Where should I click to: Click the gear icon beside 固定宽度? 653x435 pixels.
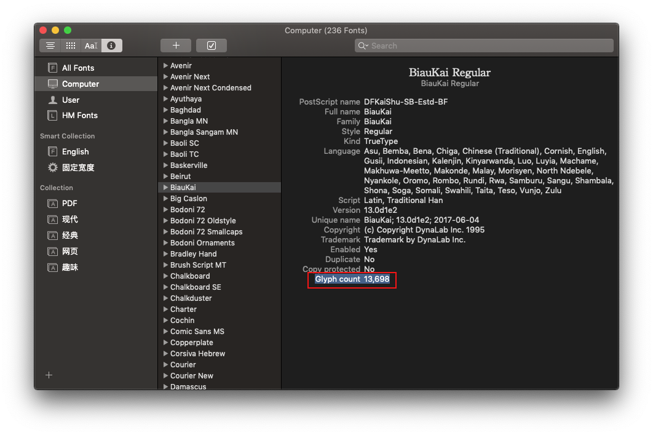click(x=52, y=167)
